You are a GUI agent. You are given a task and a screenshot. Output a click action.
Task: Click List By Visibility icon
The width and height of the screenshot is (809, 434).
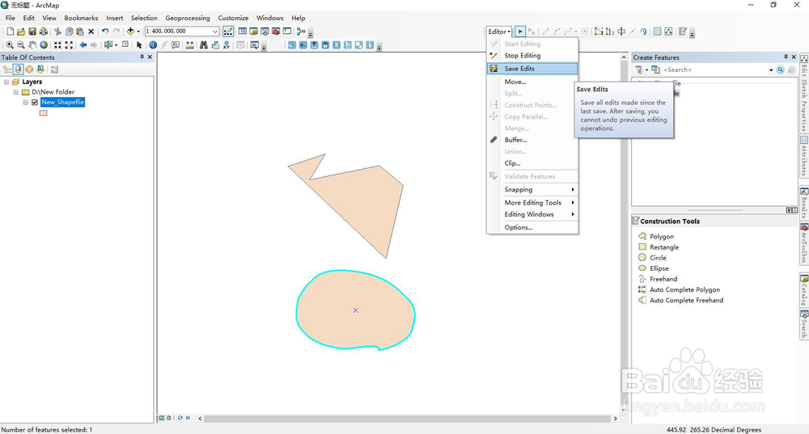[x=29, y=69]
